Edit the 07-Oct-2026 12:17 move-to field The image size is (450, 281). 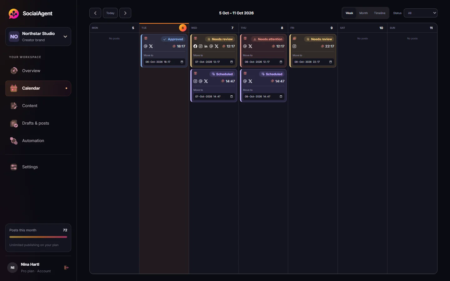pos(214,62)
